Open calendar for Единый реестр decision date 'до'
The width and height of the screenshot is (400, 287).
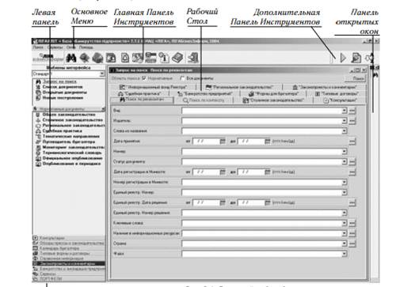pyautogui.click(x=267, y=202)
